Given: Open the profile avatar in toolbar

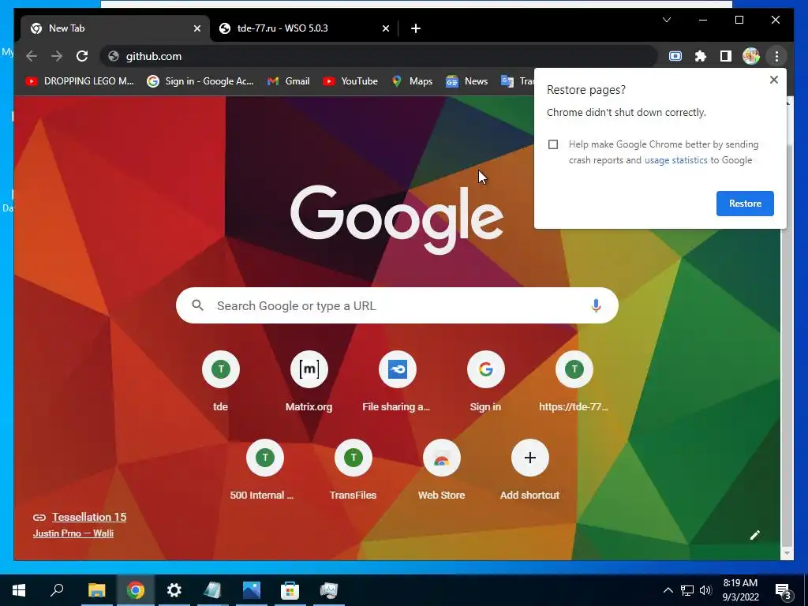Looking at the screenshot, I should (751, 56).
